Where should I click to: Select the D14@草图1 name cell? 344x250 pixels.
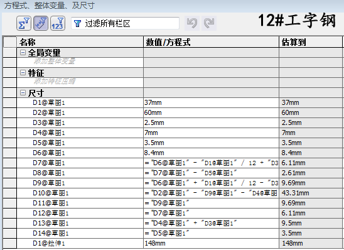[x=80, y=234]
